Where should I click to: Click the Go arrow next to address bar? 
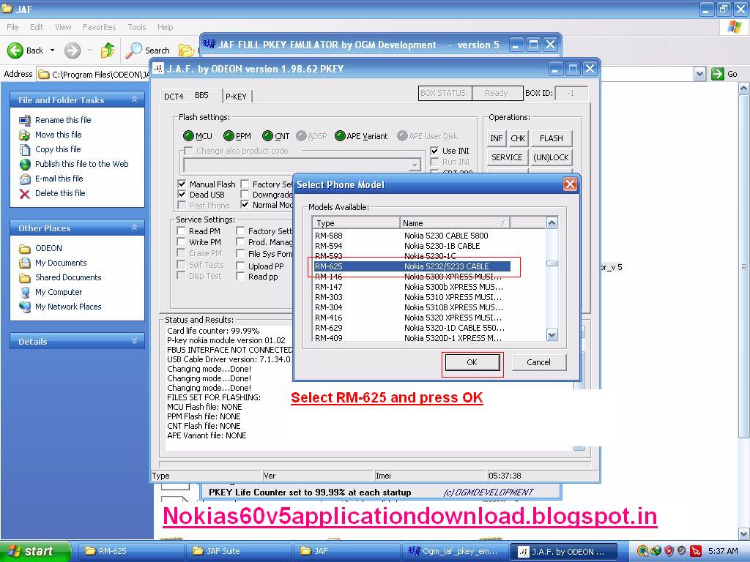pos(717,74)
